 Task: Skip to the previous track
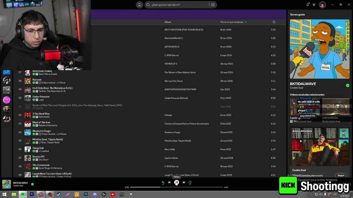[169, 182]
